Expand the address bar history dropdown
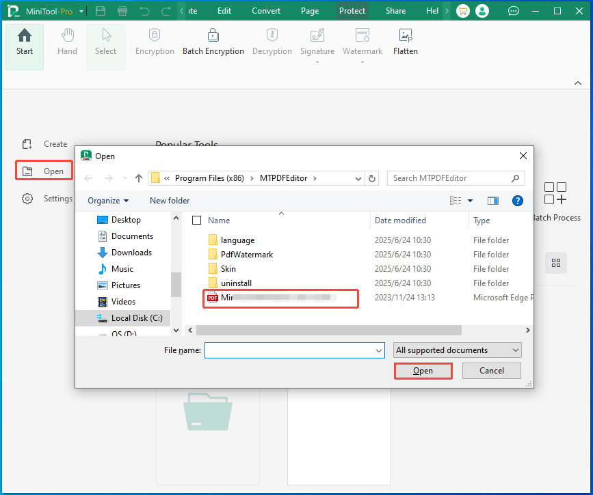The width and height of the screenshot is (593, 495). tap(358, 179)
